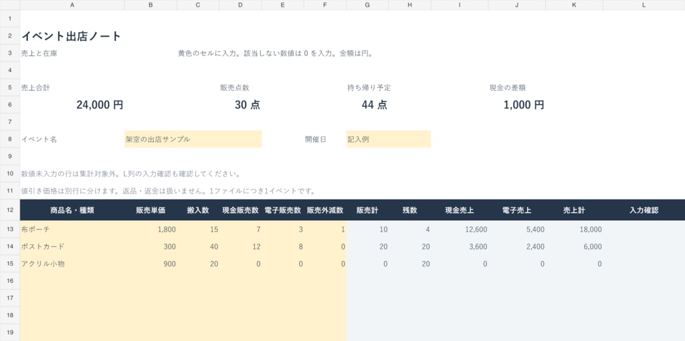Click the 売上計 cell '18,000'
This screenshot has width=685, height=341.
(574, 230)
